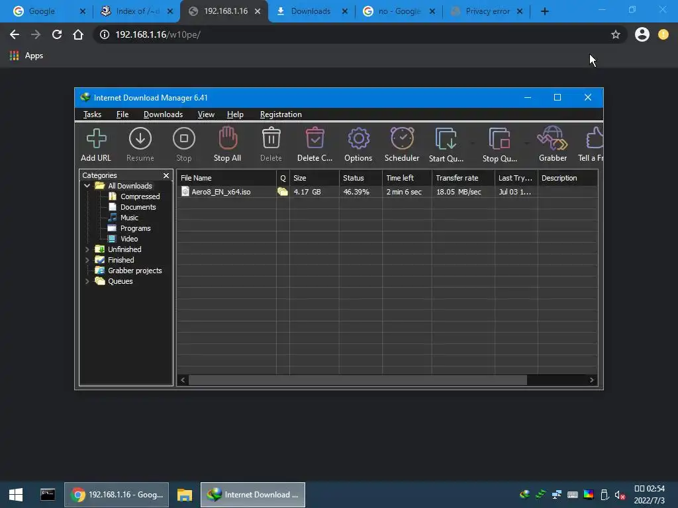Click the Chrome home button
This screenshot has width=678, height=508.
click(78, 34)
